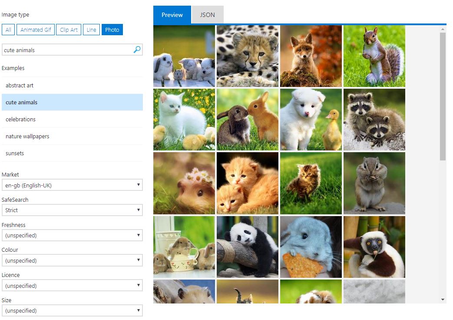Open the panda on log thumbnail

click(x=248, y=247)
